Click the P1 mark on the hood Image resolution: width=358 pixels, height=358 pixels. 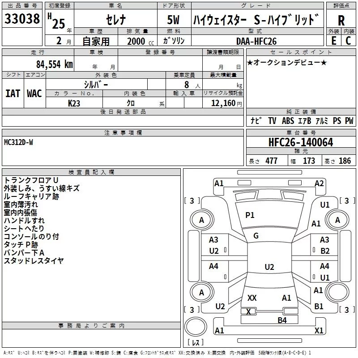[250, 215]
